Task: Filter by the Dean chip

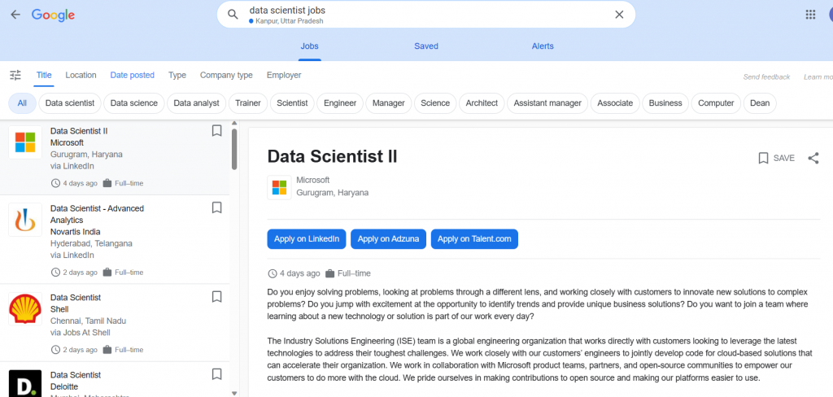Action: [x=760, y=103]
